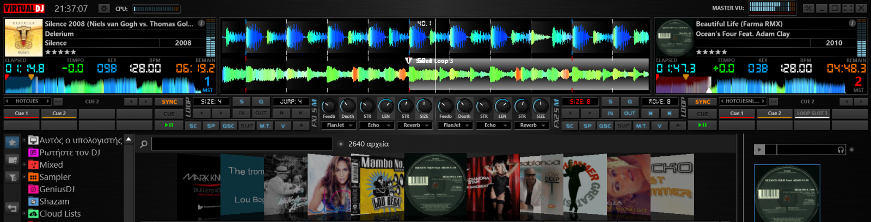Screen dimensions: 871x222
Task: Toggle quantize Q on deck 1
Action: (x=261, y=102)
